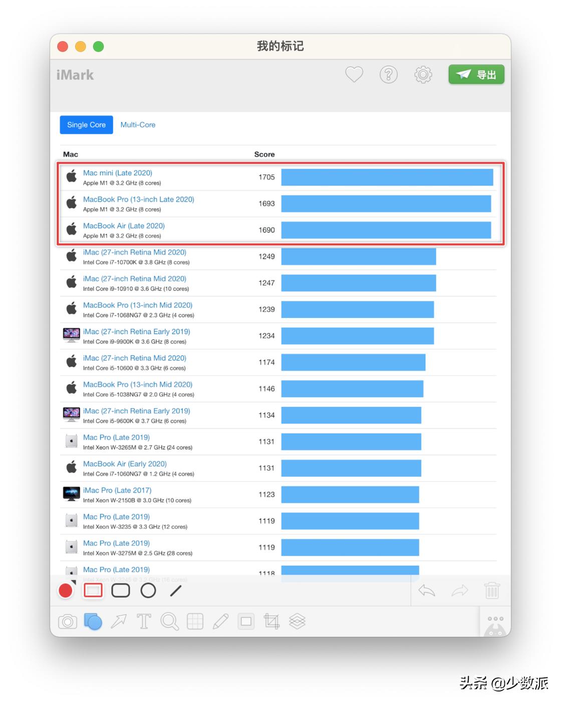Click the green 导出 export button
Viewport: 561px width, 703px height.
click(x=476, y=75)
